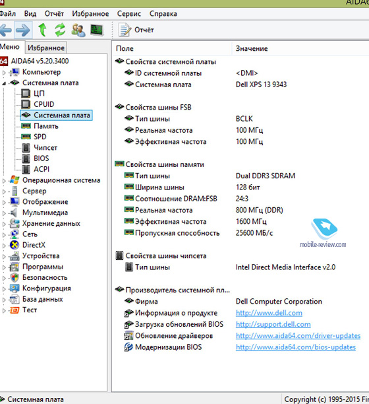Select the Программы tree label
The height and width of the screenshot is (404, 369).
click(x=43, y=267)
